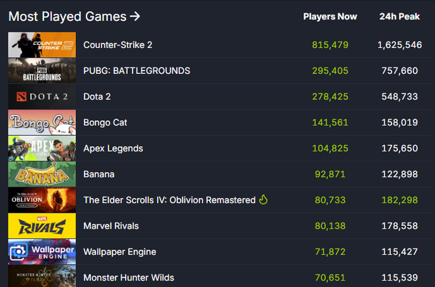Select the Banana game thumbnail
This screenshot has width=435, height=287.
pyautogui.click(x=42, y=174)
